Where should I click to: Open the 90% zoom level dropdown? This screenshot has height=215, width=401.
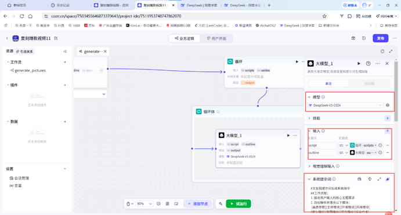pyautogui.click(x=144, y=204)
